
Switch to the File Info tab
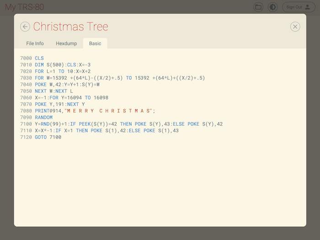[x=35, y=43]
